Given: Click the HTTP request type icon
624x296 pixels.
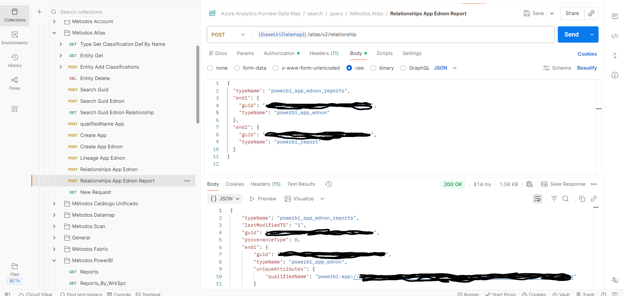Looking at the screenshot, I should (x=212, y=13).
